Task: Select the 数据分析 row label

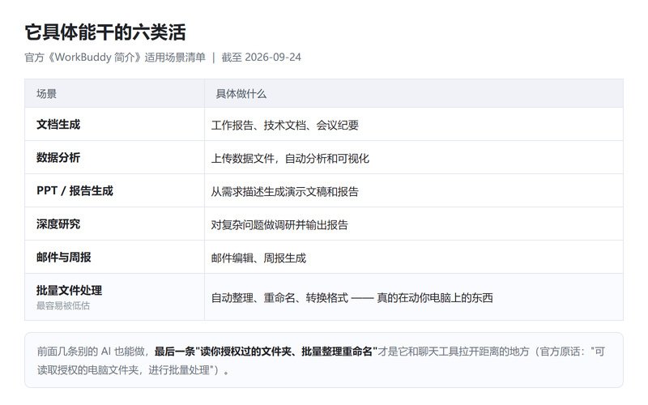Action: [x=58, y=157]
